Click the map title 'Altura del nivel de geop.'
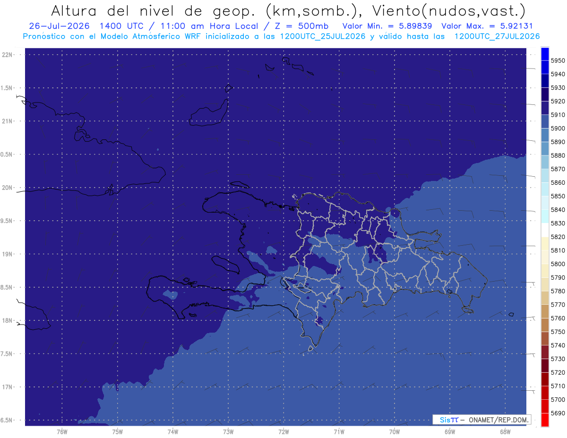The image size is (567, 438). [153, 10]
